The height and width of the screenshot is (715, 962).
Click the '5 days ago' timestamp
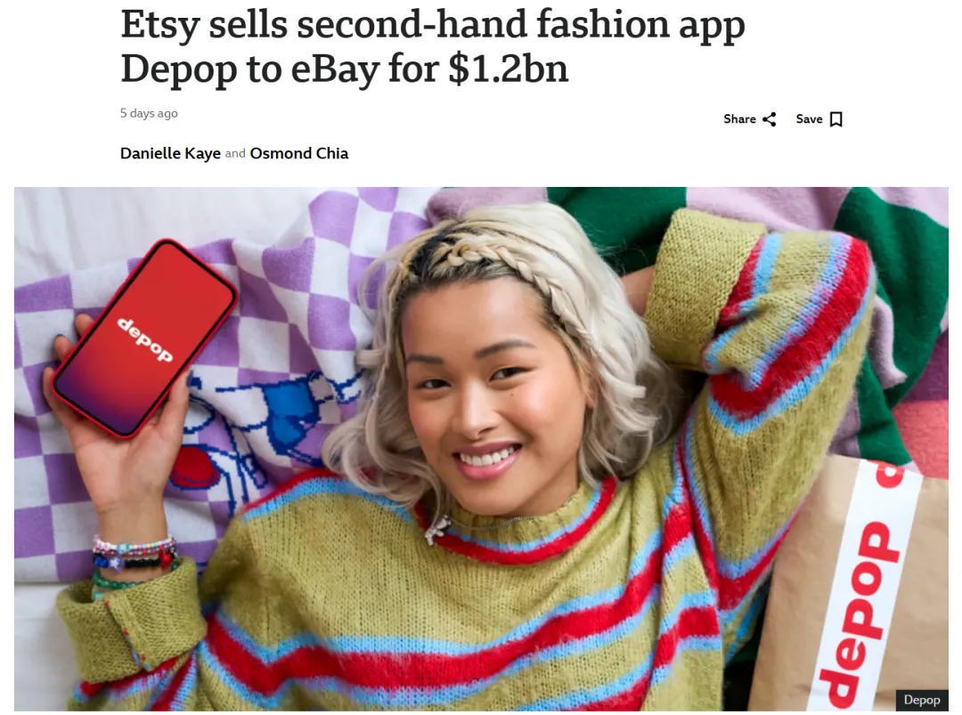click(x=149, y=113)
